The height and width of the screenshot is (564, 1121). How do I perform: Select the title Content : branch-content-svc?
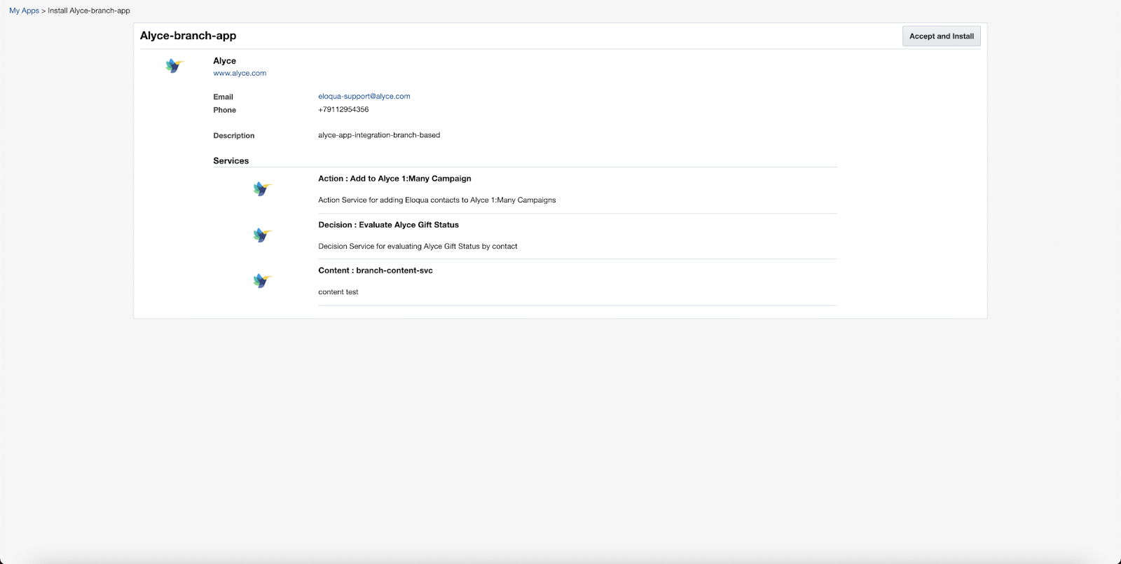(376, 270)
